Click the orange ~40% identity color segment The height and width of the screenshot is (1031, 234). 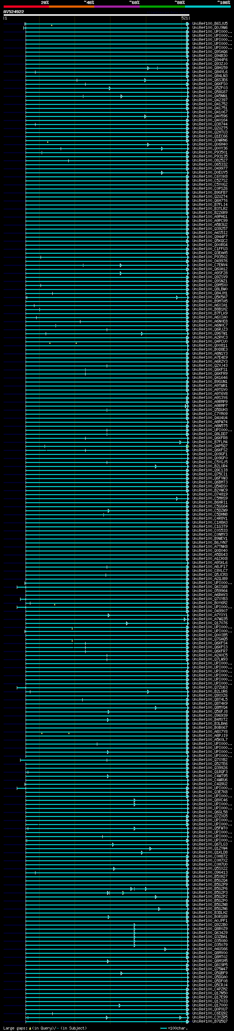[x=72, y=7]
